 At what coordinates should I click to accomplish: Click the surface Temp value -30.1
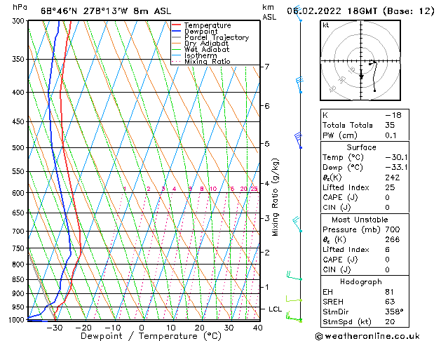(396, 157)
